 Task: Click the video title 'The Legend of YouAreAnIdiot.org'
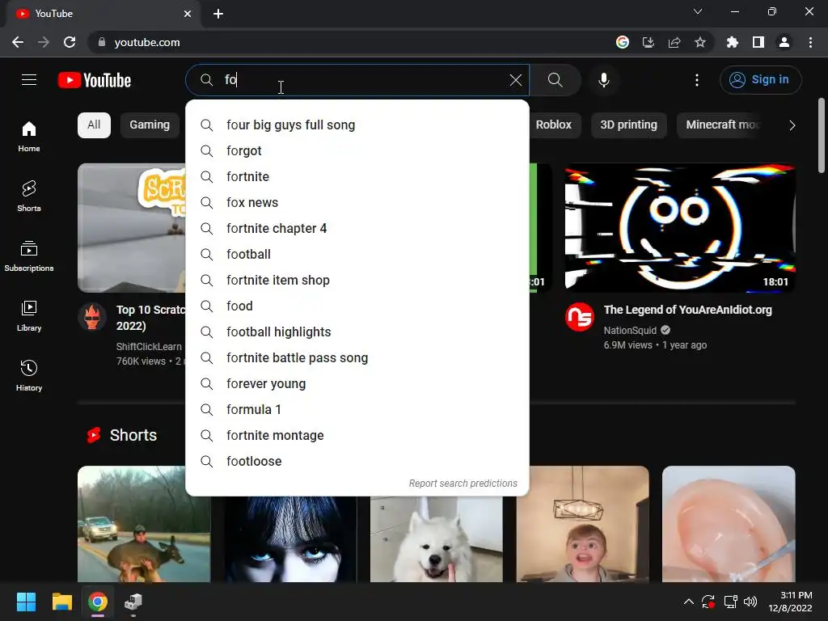pyautogui.click(x=687, y=310)
